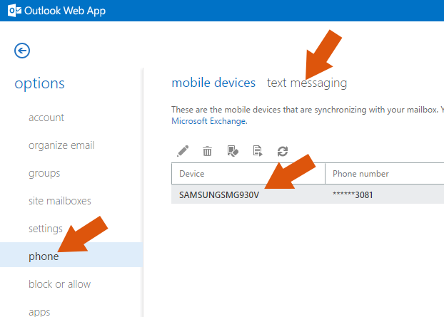Select the SAMSUNGSMG930V device row
This screenshot has width=444, height=317.
308,194
